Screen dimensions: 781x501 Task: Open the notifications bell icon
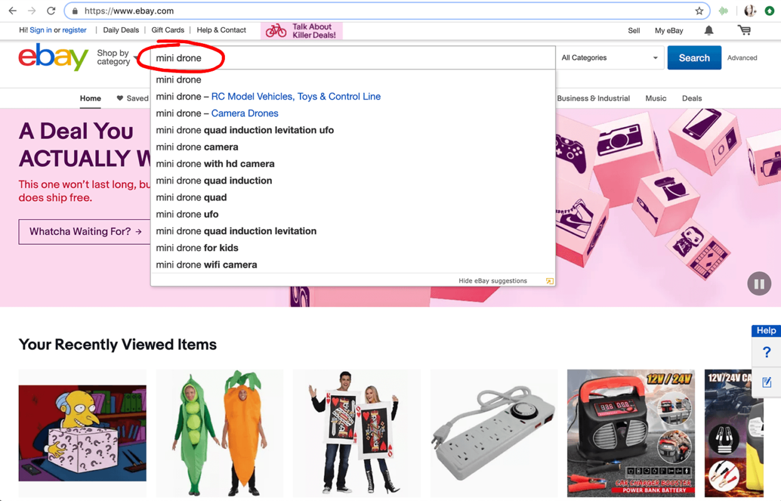[x=708, y=30]
